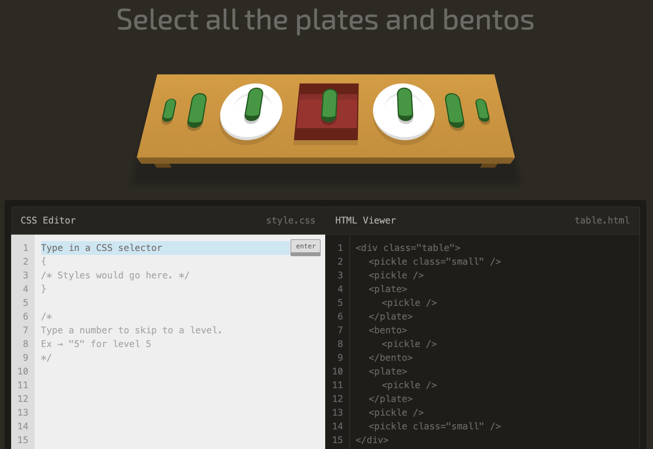
Task: Click the large pickle left of first plate
Action: pyautogui.click(x=197, y=110)
